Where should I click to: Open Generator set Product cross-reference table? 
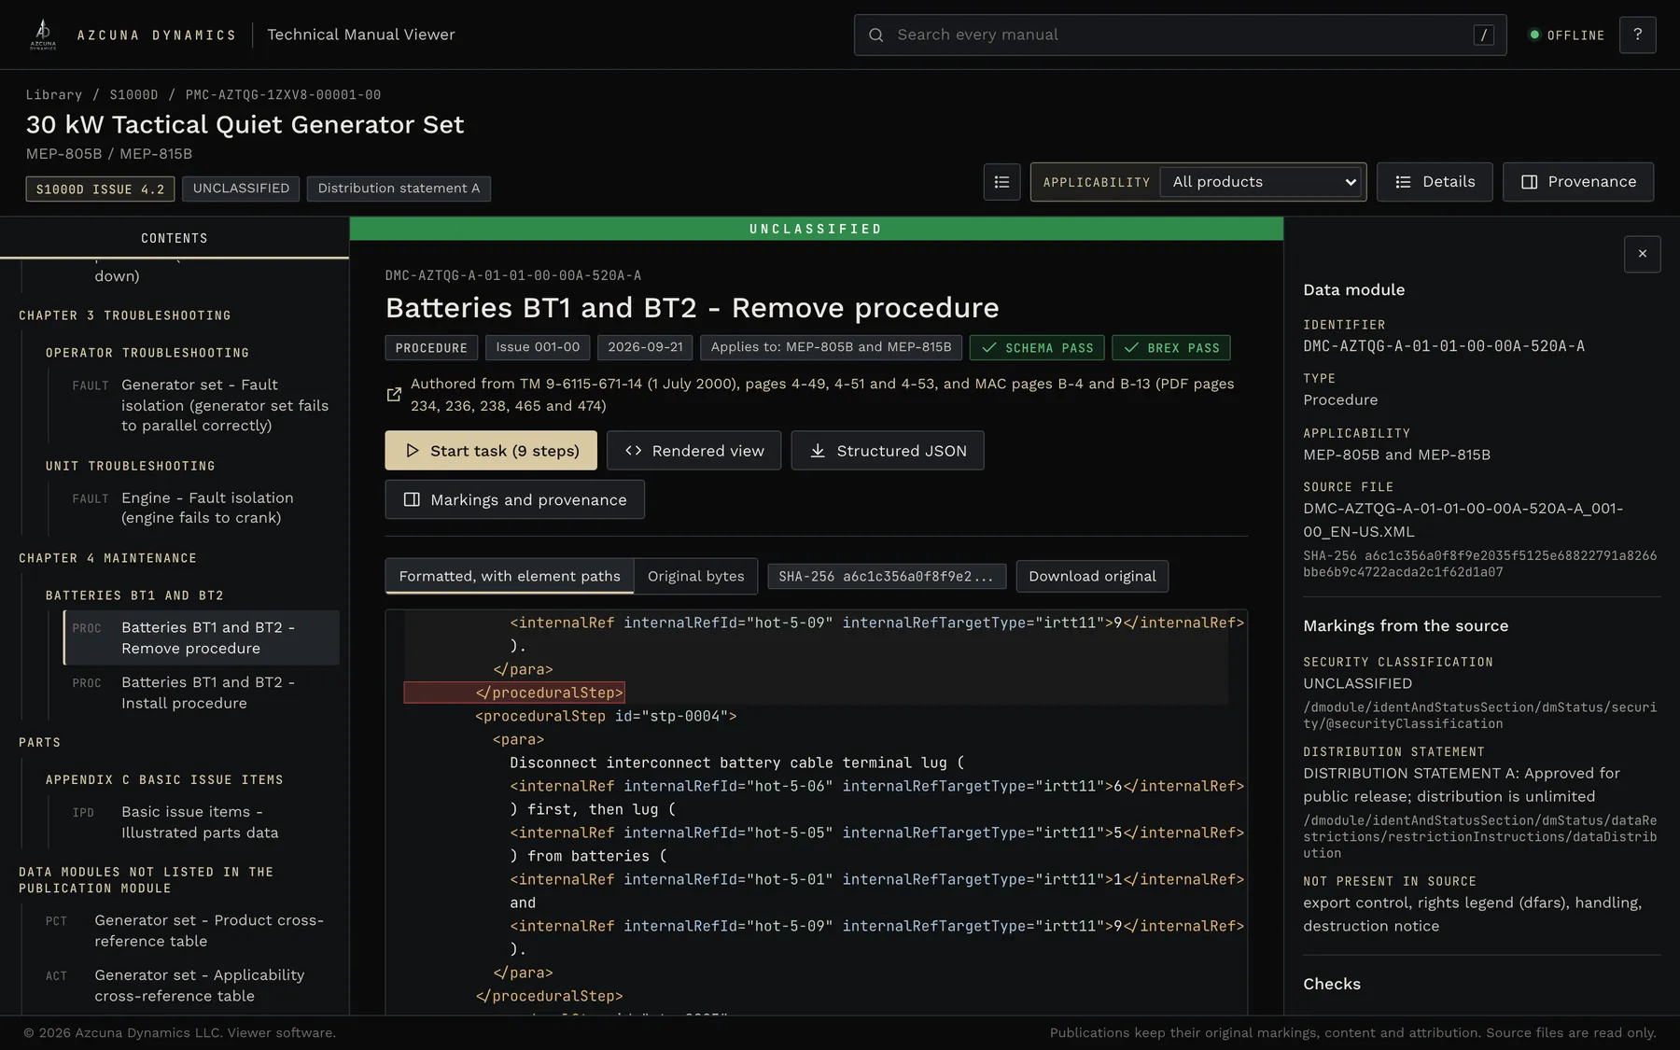click(x=189, y=931)
